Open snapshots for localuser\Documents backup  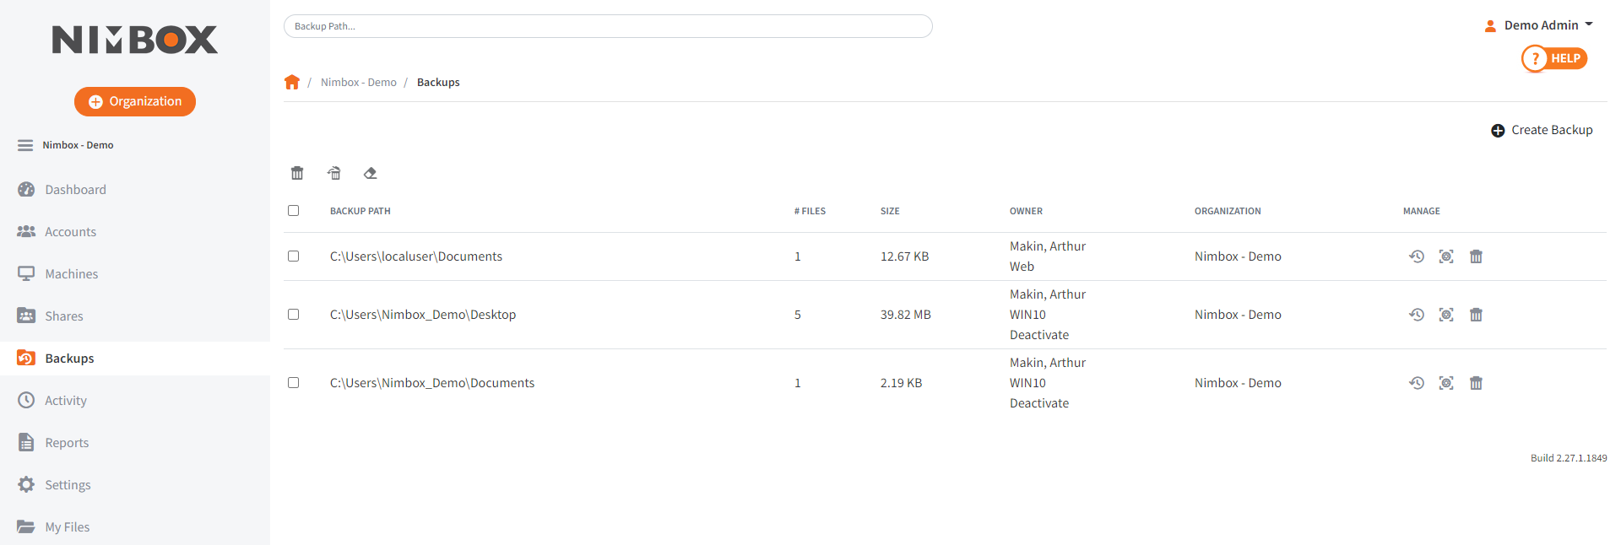1446,256
